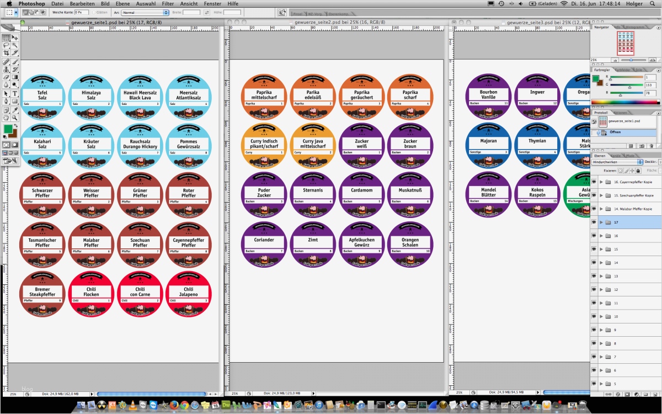Image resolution: width=662 pixels, height=414 pixels.
Task: Swap foreground and background colors
Action: pos(16,125)
